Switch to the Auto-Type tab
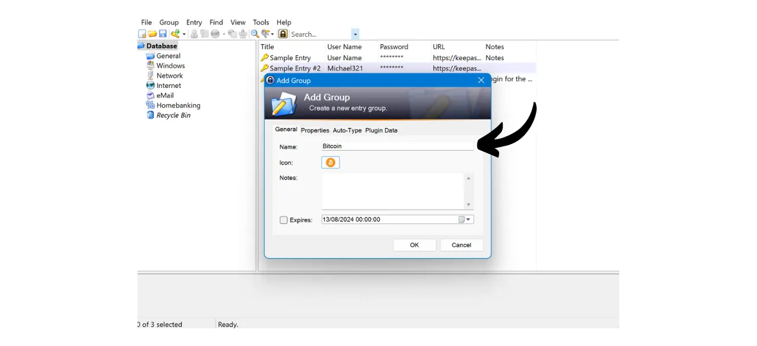The image size is (757, 346). click(347, 130)
